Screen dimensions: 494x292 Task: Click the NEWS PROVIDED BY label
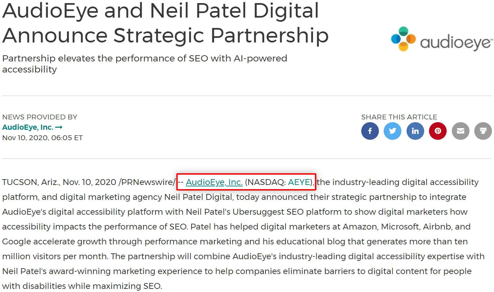40,117
